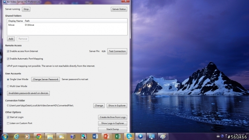This screenshot has width=249, height=140.
Task: Click 'Server password is not set' text
Action: click(75, 79)
